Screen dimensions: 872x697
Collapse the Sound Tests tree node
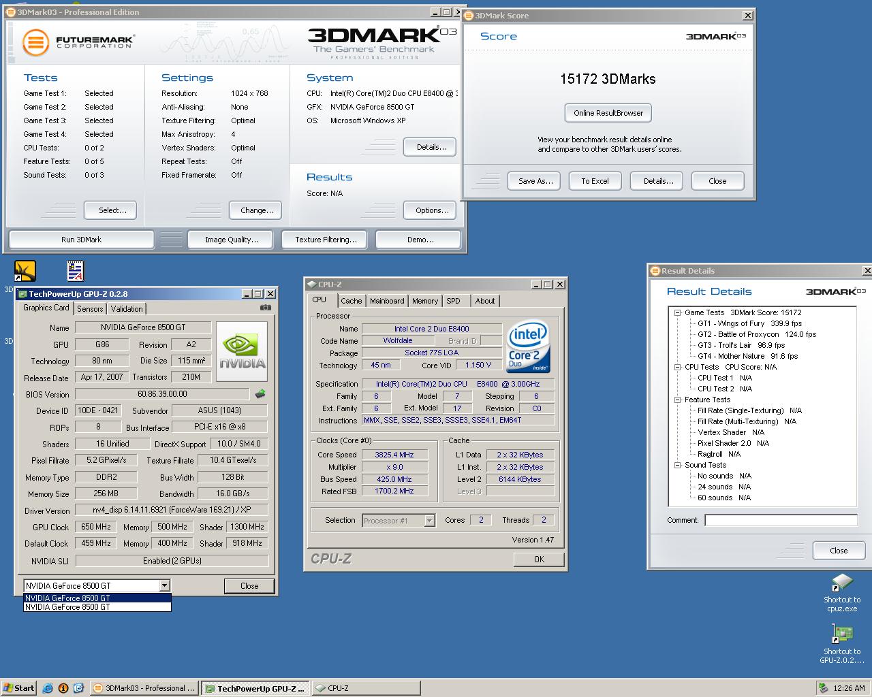click(678, 465)
